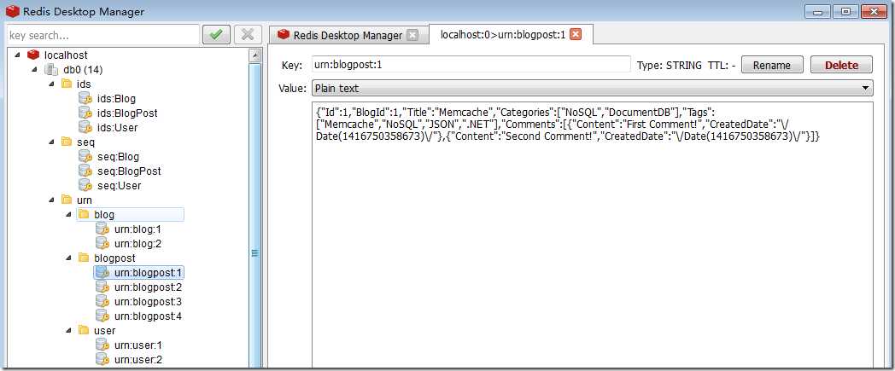895x371 pixels.
Task: Click the localhost red Redis server icon
Action: (x=32, y=55)
